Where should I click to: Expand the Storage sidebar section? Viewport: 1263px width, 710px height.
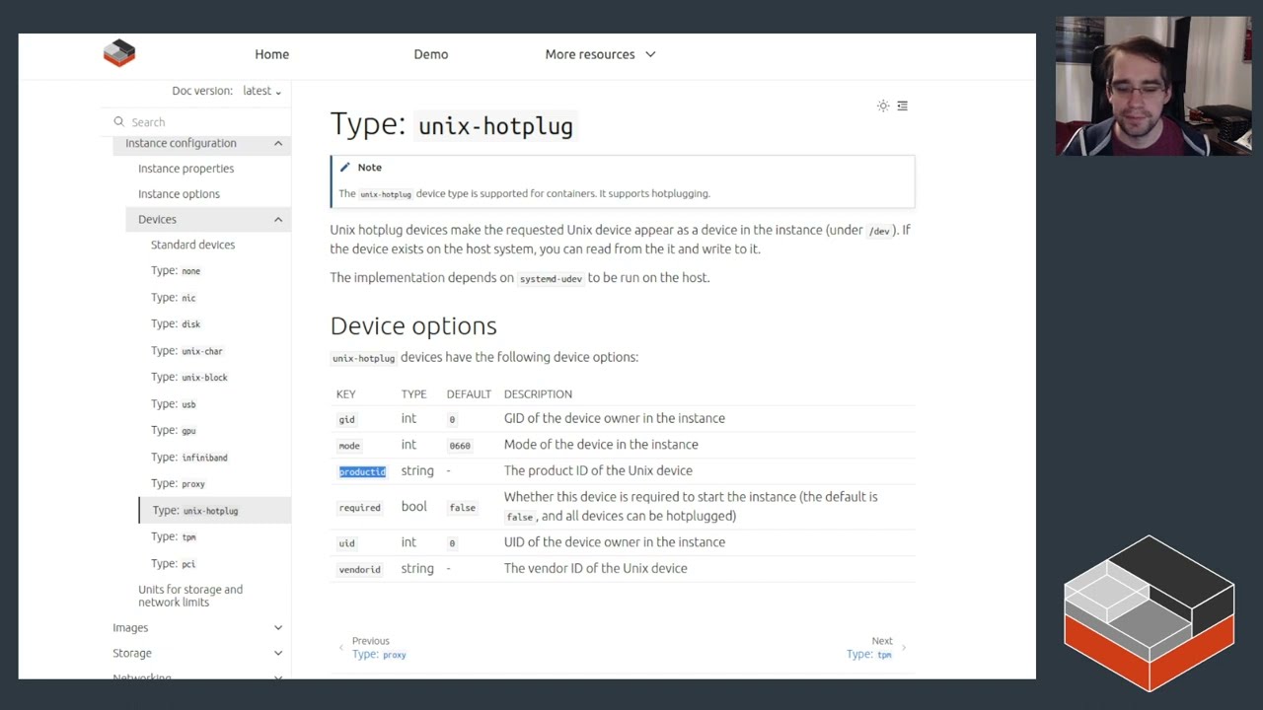pos(278,654)
